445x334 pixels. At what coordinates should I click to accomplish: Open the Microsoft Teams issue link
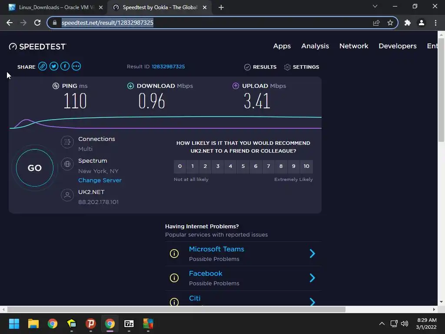(x=216, y=249)
